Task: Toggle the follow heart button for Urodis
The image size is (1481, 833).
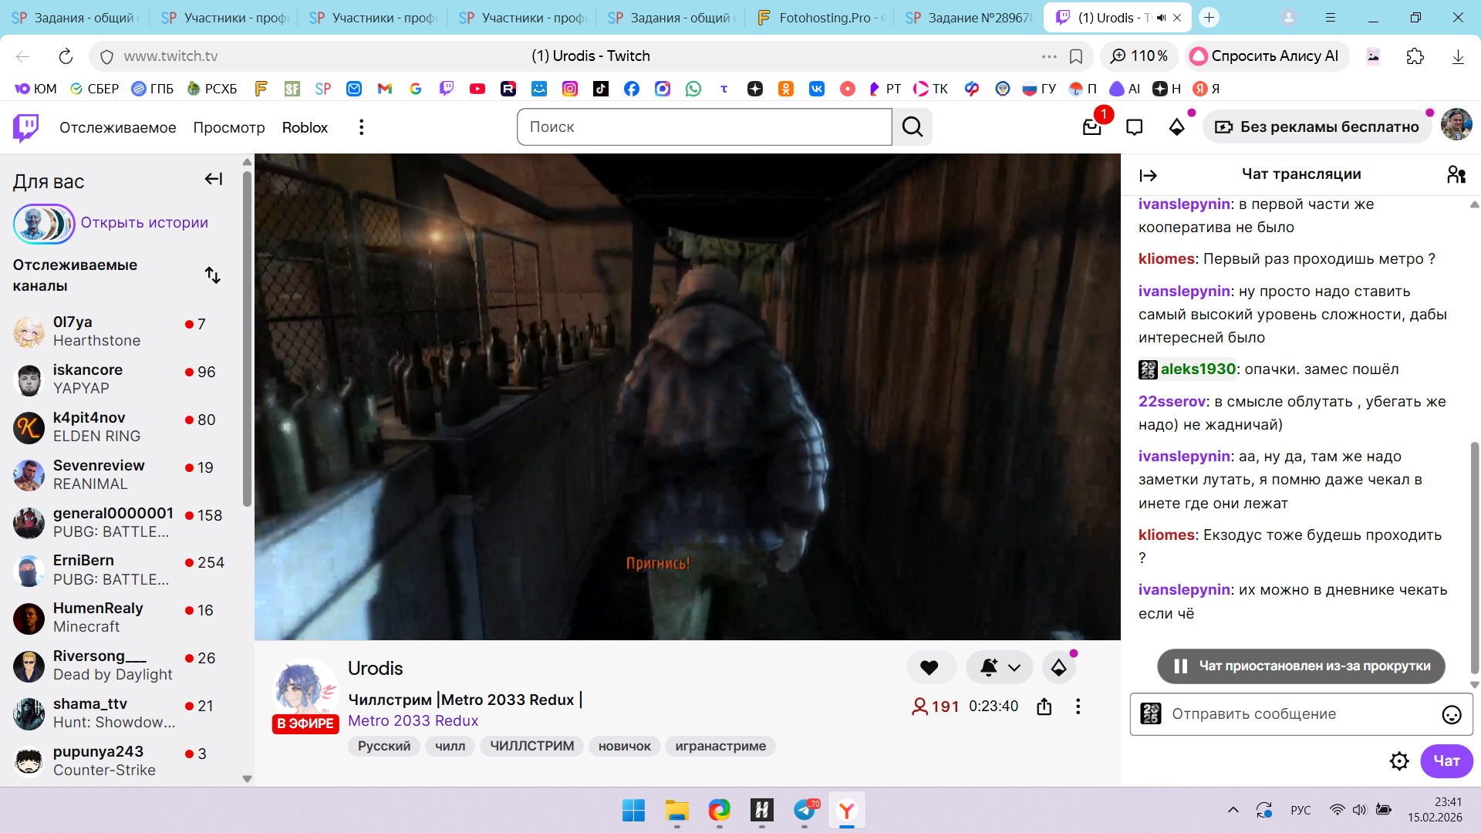Action: coord(929,668)
